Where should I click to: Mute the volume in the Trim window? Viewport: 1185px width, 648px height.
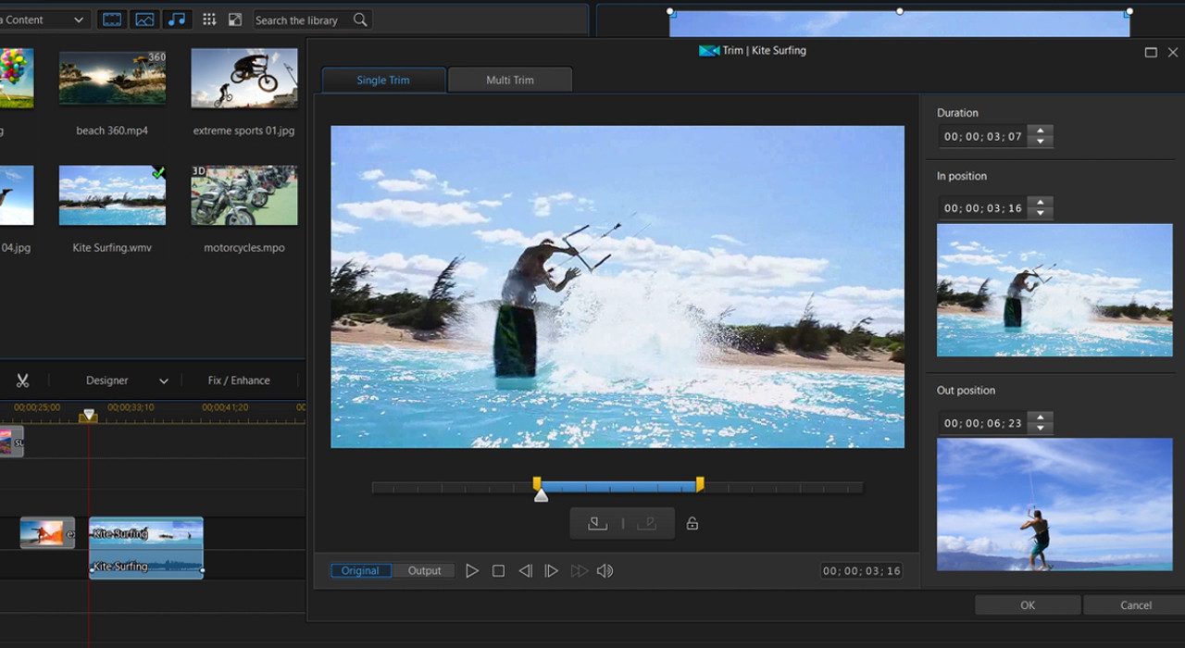(x=605, y=571)
